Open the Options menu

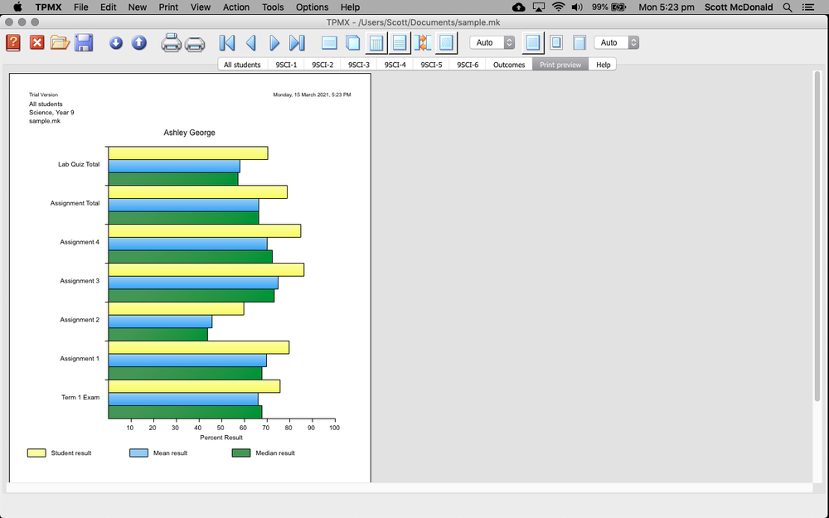(312, 7)
